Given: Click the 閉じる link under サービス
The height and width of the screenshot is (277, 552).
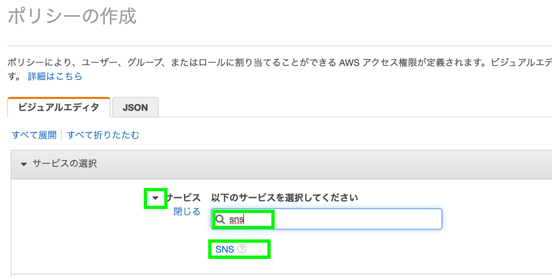Looking at the screenshot, I should pyautogui.click(x=187, y=212).
